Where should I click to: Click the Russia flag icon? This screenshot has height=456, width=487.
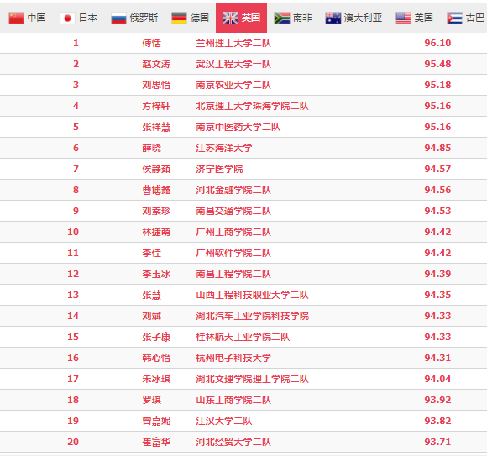(x=118, y=18)
